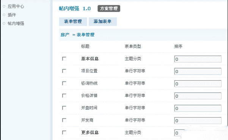Click 单行字符串 in the 开发商 row
This screenshot has width=228, height=140.
[x=135, y=120]
